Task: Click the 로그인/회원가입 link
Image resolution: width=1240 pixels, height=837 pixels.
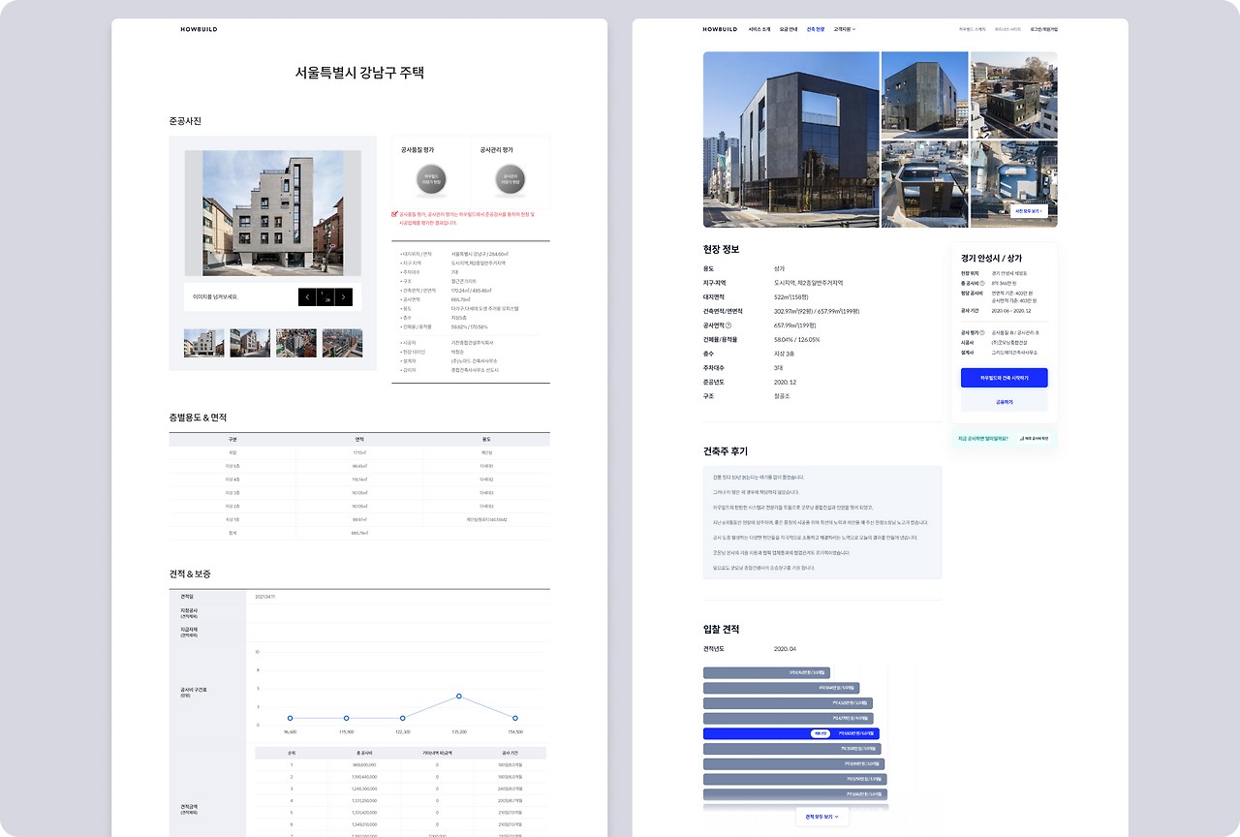Action: click(1044, 29)
